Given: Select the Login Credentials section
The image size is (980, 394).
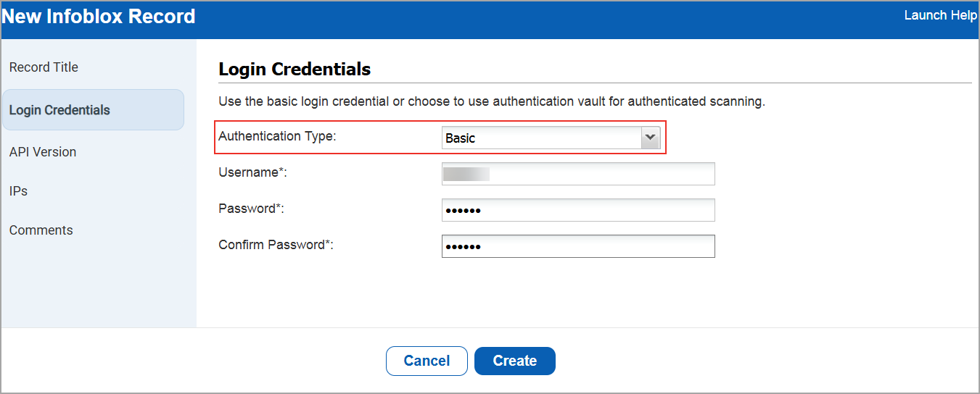Looking at the screenshot, I should (93, 110).
